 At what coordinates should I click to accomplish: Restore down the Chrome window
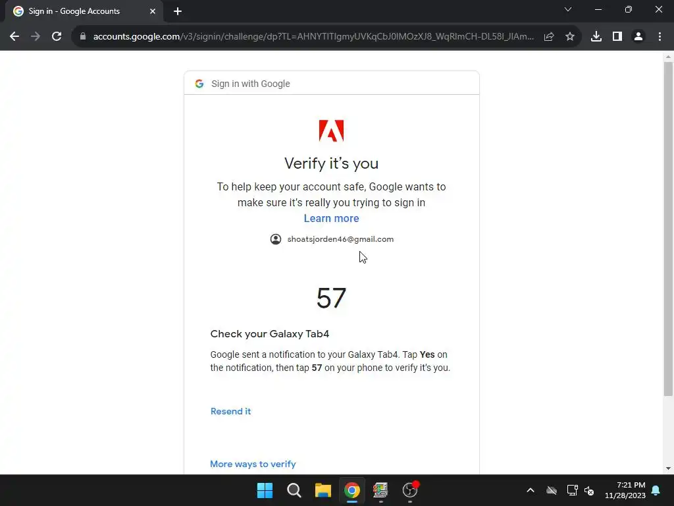pyautogui.click(x=629, y=9)
